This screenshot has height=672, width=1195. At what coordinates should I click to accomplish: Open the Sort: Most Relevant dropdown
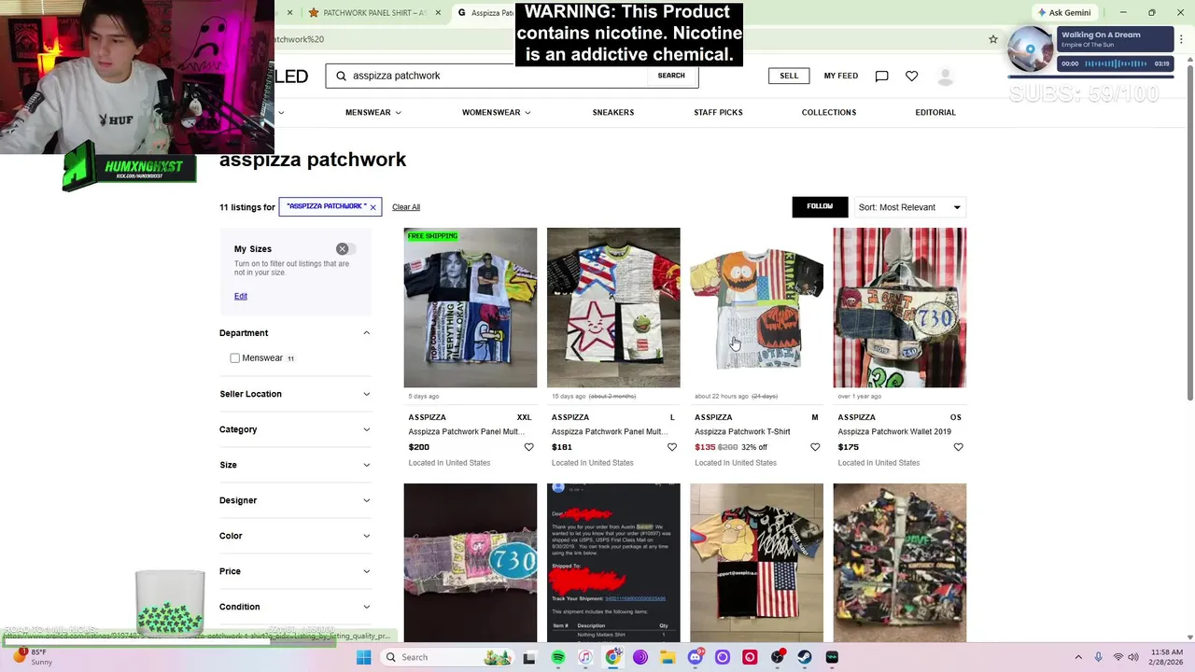tap(909, 207)
